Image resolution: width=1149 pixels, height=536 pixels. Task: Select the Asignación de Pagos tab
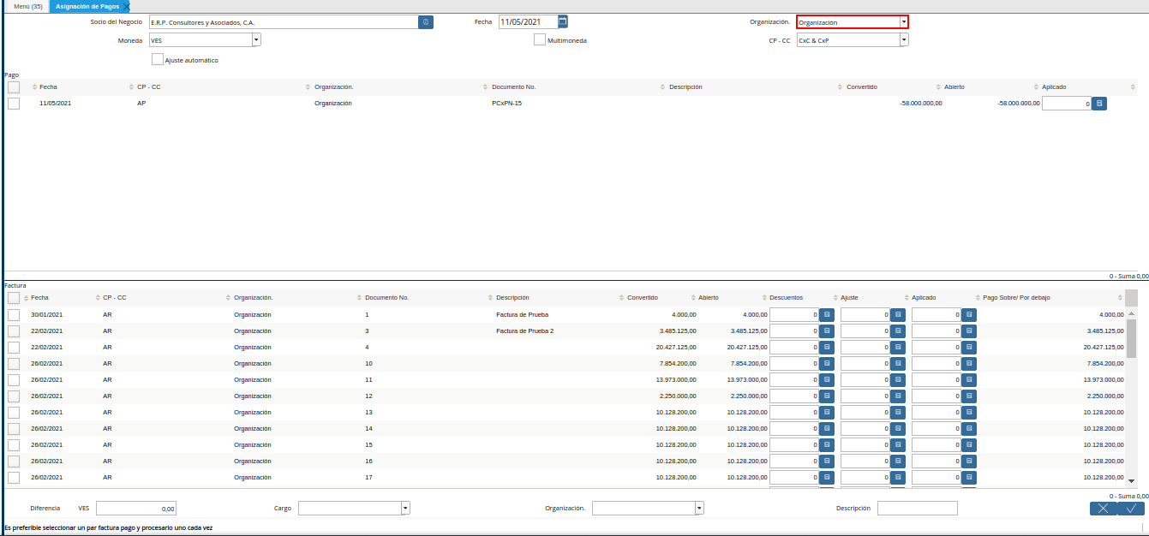click(87, 6)
